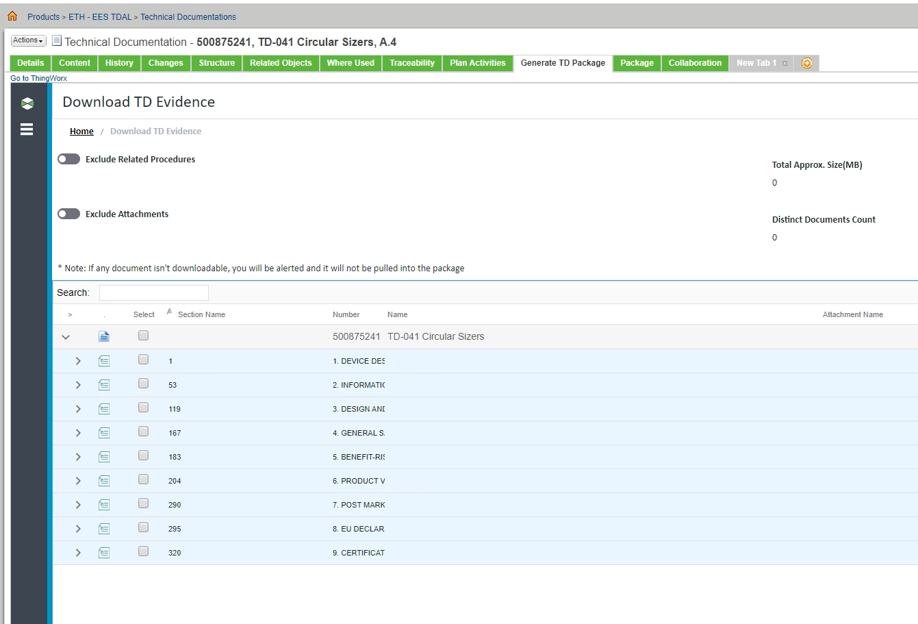Open the Actions dropdown
The height and width of the screenshot is (624, 918).
click(28, 40)
